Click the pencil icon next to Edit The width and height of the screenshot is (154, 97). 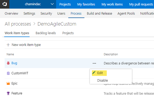pos(94,73)
